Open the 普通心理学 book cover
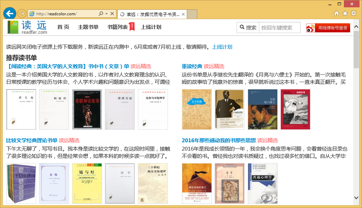The width and height of the screenshot is (362, 208). pos(263,183)
